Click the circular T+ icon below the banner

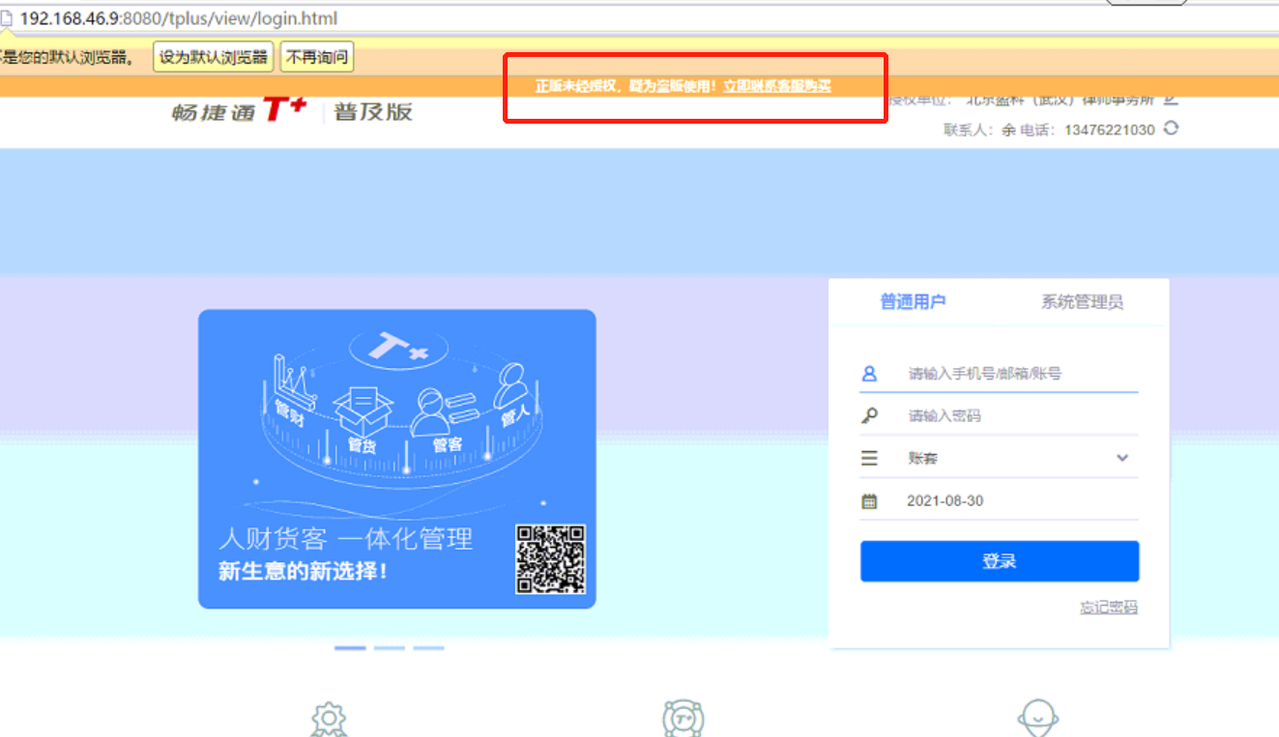pyautogui.click(x=683, y=720)
